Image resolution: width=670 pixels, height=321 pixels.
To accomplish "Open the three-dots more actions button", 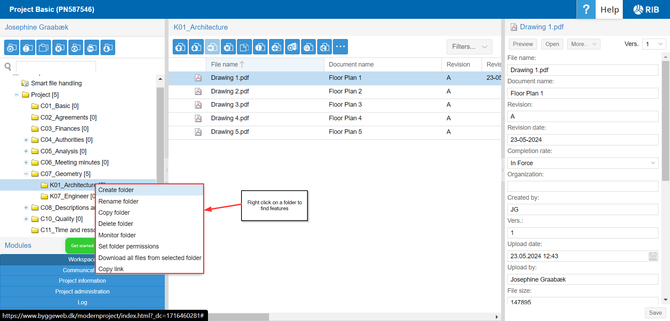I will (340, 47).
